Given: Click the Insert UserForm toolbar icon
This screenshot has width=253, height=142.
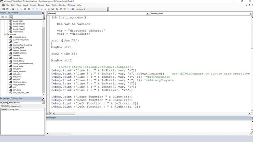Looking at the screenshot, I should [8, 9].
